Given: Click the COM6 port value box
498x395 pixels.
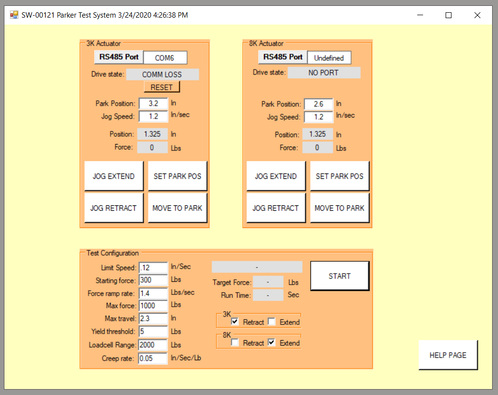Looking at the screenshot, I should tap(165, 58).
